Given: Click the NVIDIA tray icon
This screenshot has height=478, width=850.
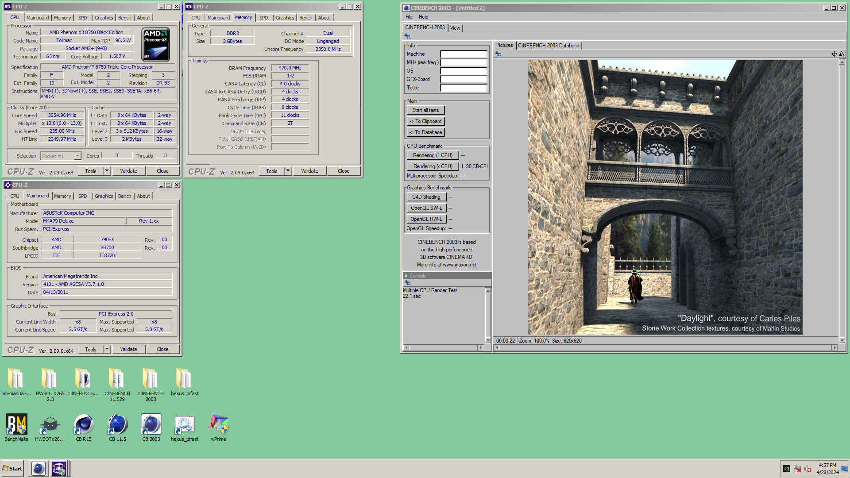Looking at the screenshot, I should [787, 469].
